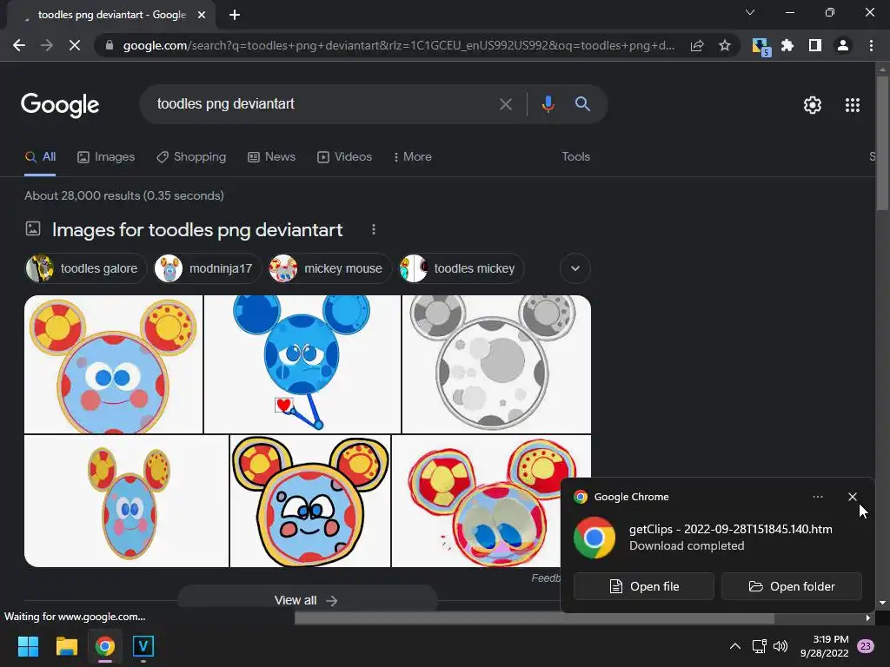Select the All results tab
890x667 pixels.
[x=40, y=157]
